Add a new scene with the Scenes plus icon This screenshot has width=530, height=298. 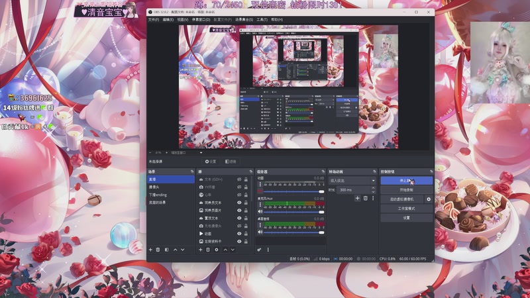(150, 250)
